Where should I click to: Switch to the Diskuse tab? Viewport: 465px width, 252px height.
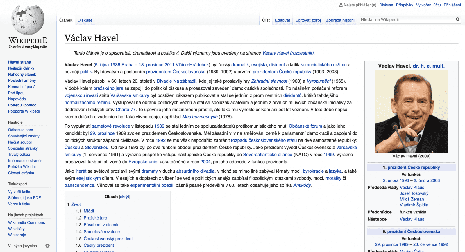[x=85, y=20]
